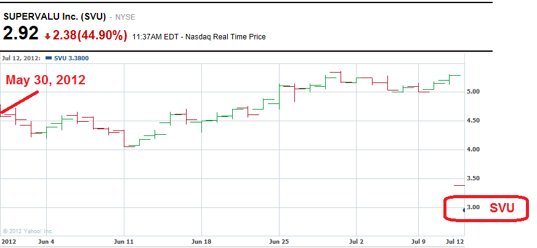Click the 3.00 price axis label
537x248 pixels.
[x=474, y=207]
